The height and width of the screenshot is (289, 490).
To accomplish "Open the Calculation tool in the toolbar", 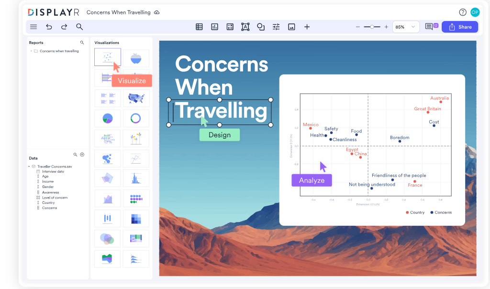I will click(230, 27).
